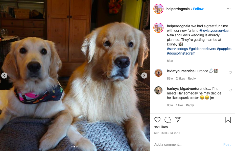Reply to the leviatyourservice comment
235x151 pixels.
(x=192, y=79)
